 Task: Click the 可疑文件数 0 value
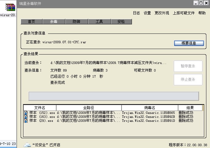tap(145, 70)
